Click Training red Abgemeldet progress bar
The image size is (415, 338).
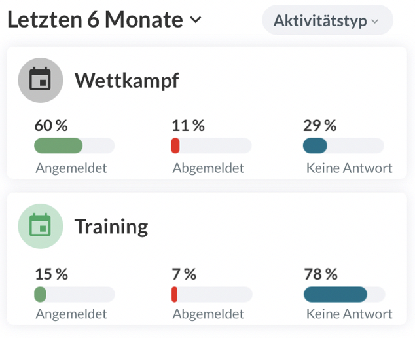(175, 294)
